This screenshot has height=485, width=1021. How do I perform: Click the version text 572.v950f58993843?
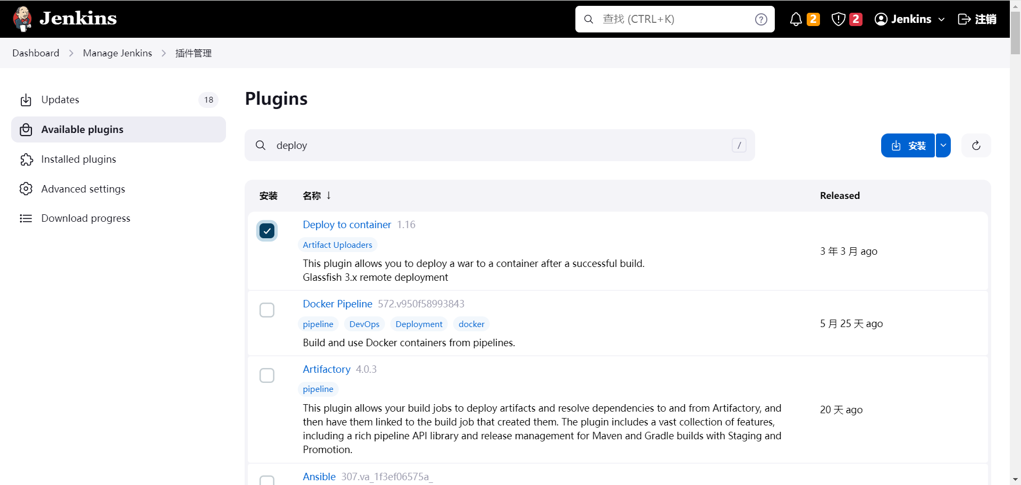click(x=421, y=304)
